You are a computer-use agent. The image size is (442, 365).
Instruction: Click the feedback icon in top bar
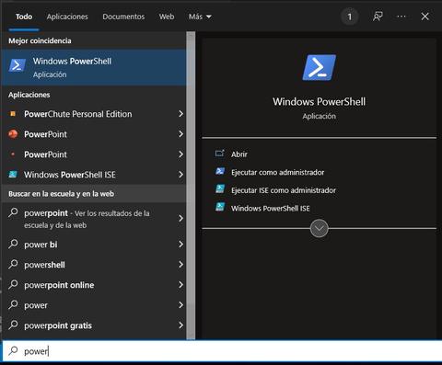[378, 17]
